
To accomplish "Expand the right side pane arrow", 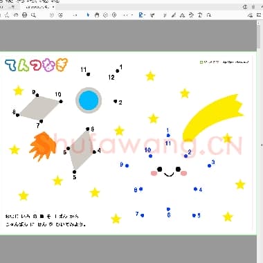I will (x=262, y=145).
